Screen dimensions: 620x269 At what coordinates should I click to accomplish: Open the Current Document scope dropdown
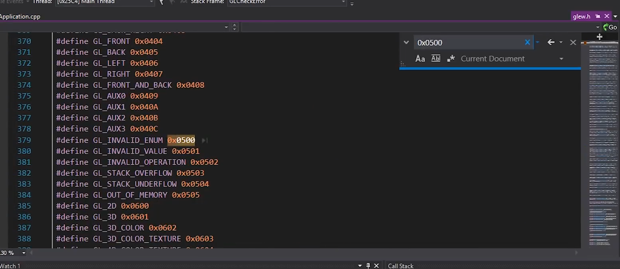tap(561, 59)
